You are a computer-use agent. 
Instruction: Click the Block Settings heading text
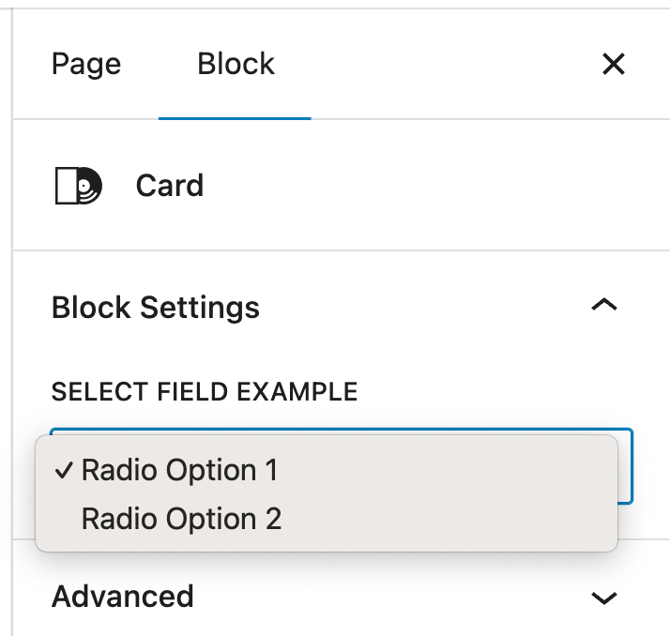[x=156, y=308]
